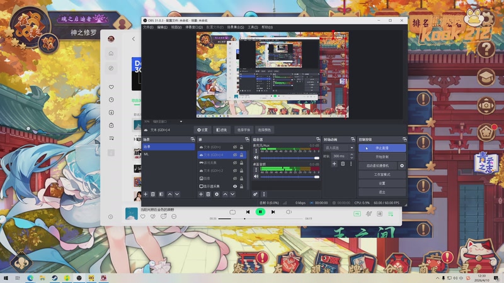Open the 编辑(E) menu
The image size is (504, 283).
click(162, 27)
